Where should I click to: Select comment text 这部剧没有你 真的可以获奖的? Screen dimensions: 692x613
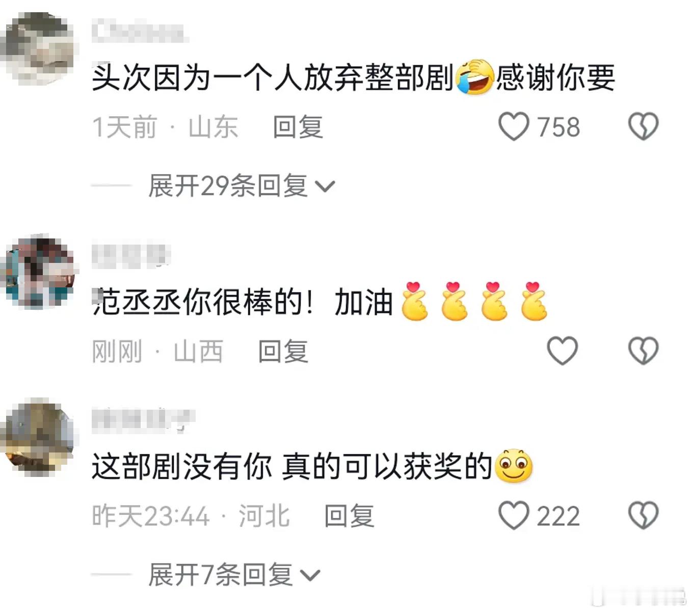coord(292,466)
